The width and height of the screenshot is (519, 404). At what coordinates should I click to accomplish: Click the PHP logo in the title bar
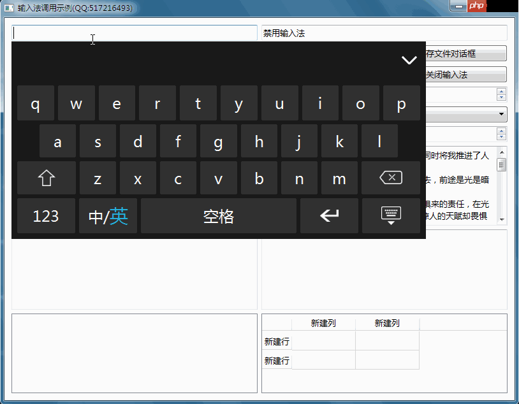476,6
